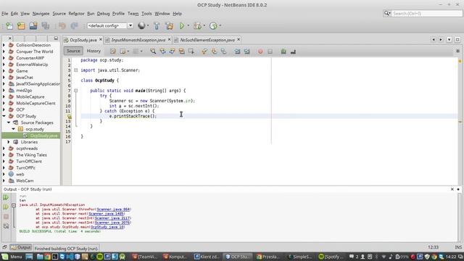Open the Scanner.java:864 stack trace link
This screenshot has width=464, height=261.
coord(113,210)
